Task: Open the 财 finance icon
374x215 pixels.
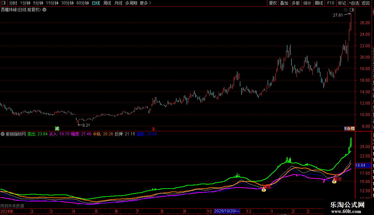Action: (345, 128)
